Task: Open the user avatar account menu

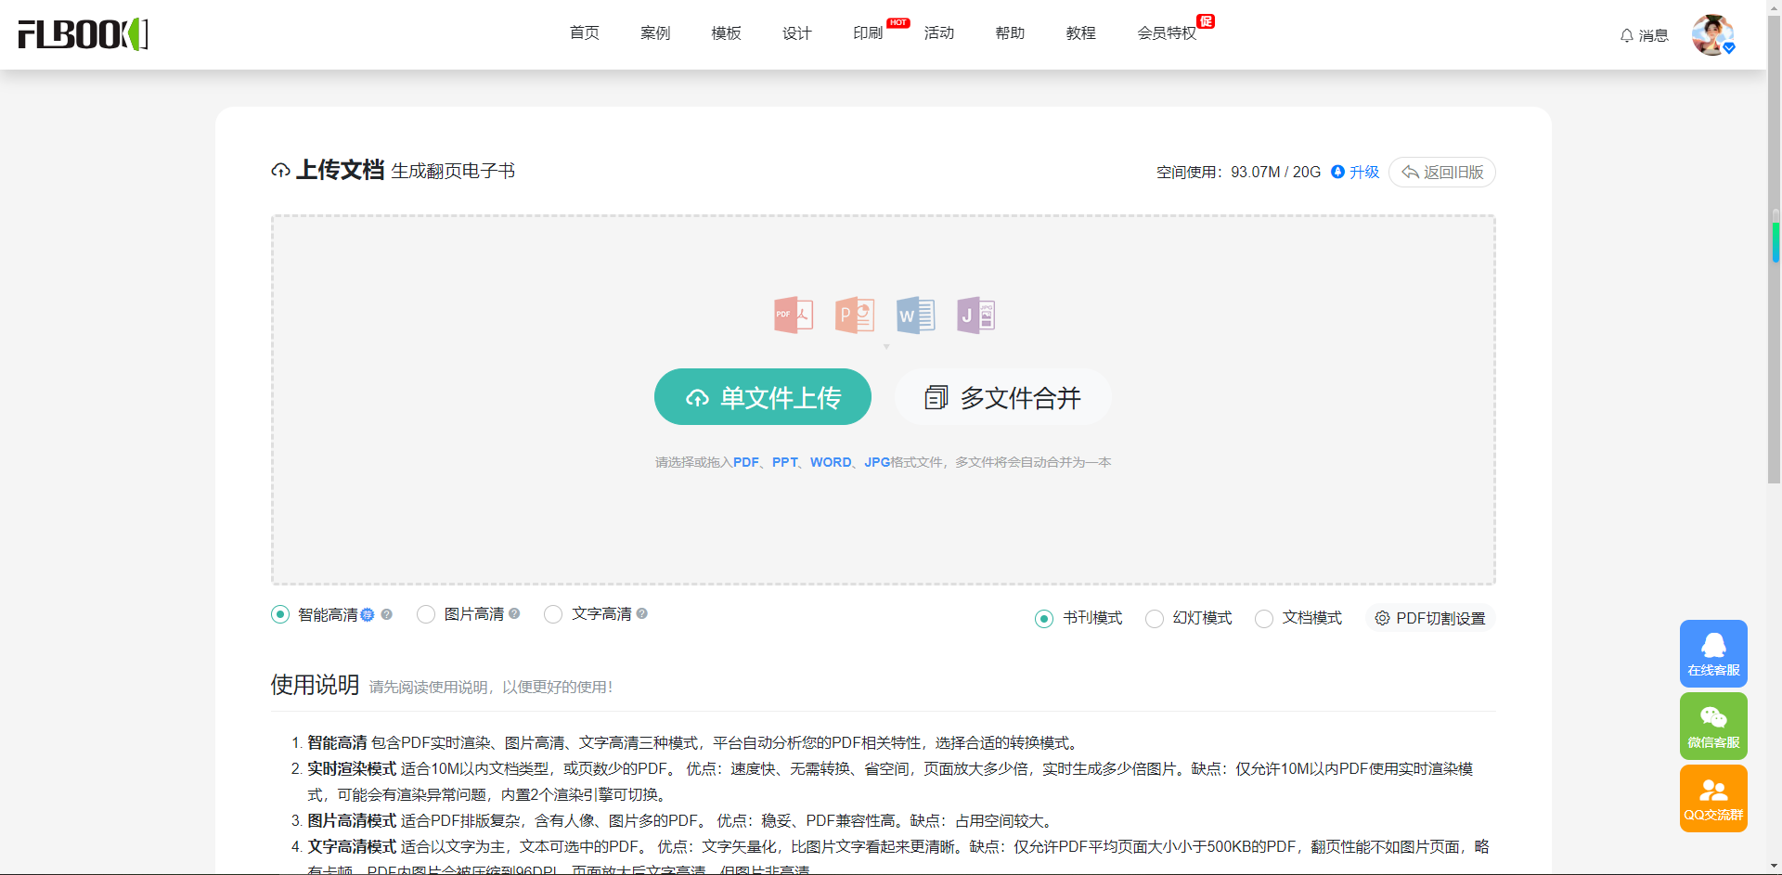Action: (1711, 35)
